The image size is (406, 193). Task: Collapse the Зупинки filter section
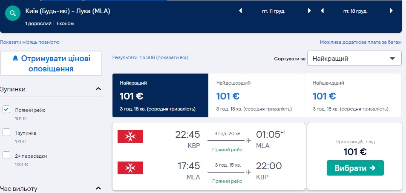98,89
